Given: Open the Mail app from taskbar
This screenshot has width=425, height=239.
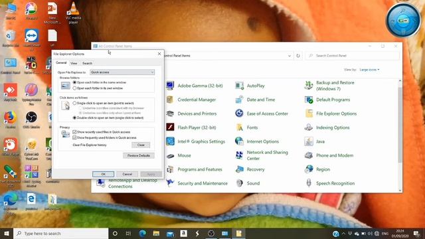Looking at the screenshot, I should point(170,234).
